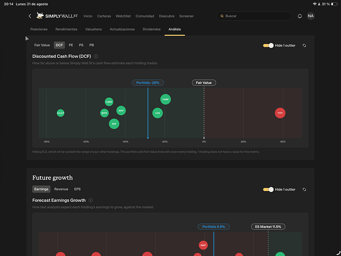Switch valuation metric to PE
This screenshot has width=341, height=256.
pyautogui.click(x=71, y=45)
